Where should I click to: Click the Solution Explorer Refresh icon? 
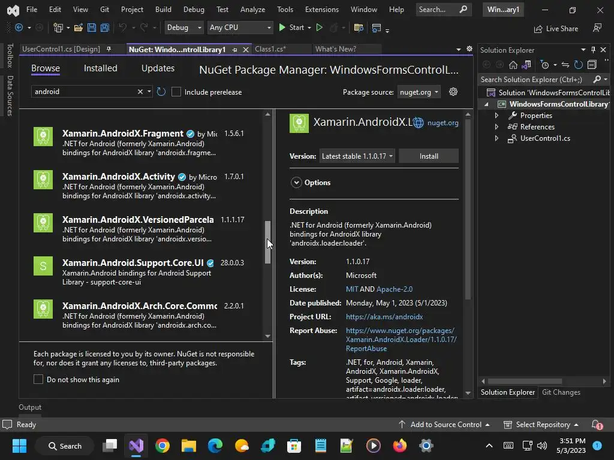click(579, 65)
